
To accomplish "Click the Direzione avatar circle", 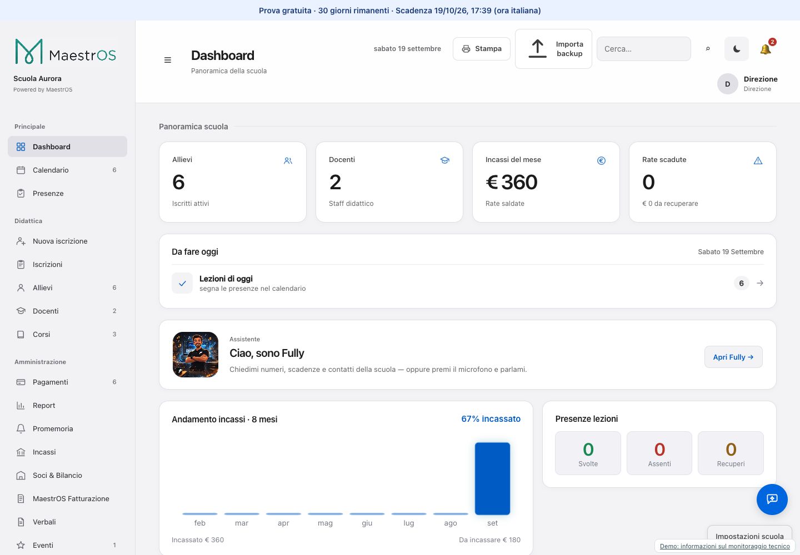I will 728,84.
